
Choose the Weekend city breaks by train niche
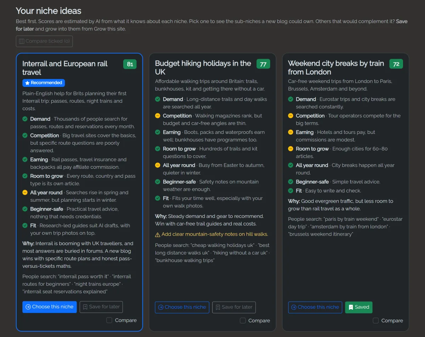tap(315, 307)
